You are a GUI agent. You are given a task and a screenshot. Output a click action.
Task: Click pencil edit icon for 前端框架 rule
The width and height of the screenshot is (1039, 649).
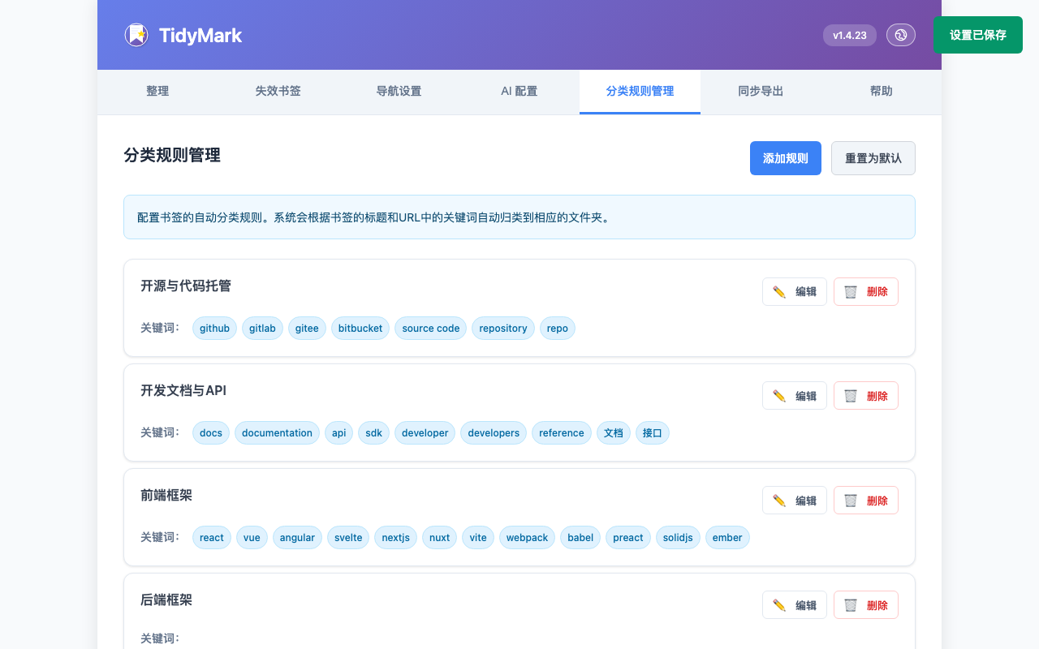[779, 501]
